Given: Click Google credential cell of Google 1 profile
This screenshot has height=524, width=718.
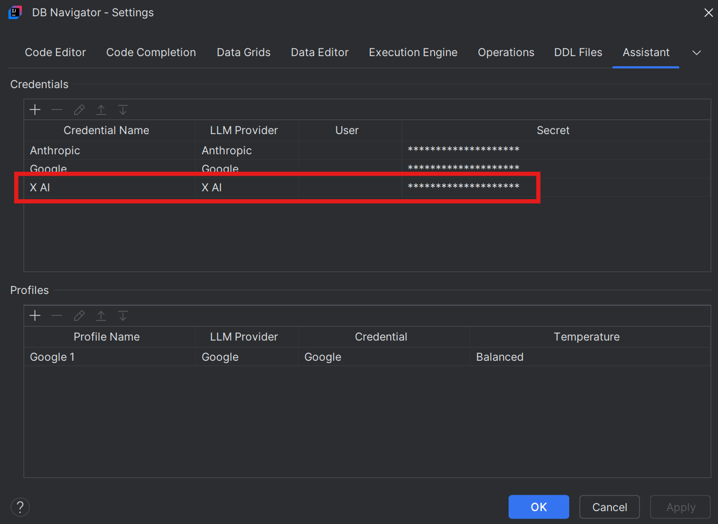Looking at the screenshot, I should coord(384,357).
